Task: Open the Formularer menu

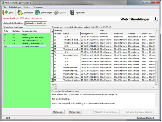Action: click(37, 7)
